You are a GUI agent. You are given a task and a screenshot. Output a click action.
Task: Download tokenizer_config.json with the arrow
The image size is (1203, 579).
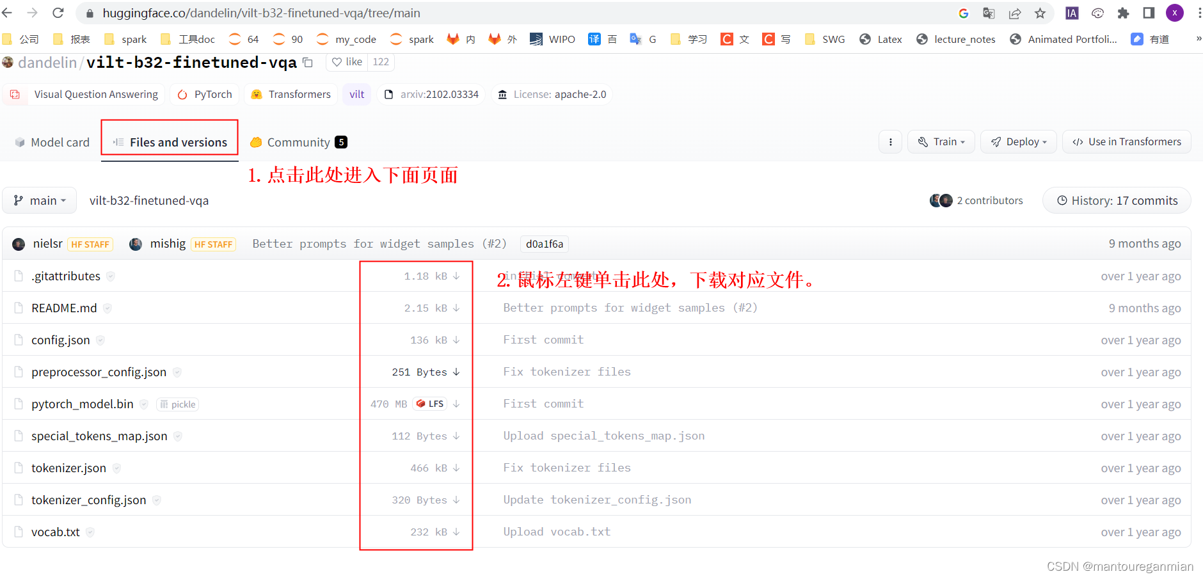point(456,500)
